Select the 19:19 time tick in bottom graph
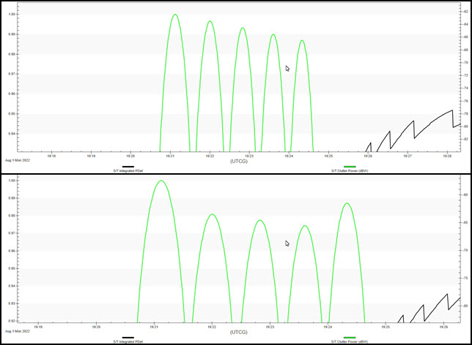The width and height of the screenshot is (472, 345). tap(39, 327)
